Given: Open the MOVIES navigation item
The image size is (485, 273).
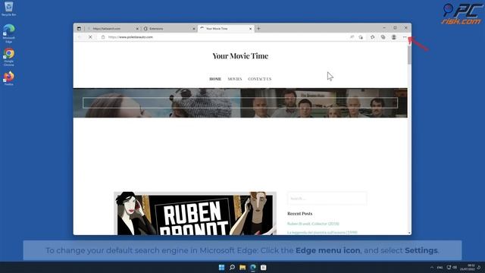Looking at the screenshot, I should [235, 79].
